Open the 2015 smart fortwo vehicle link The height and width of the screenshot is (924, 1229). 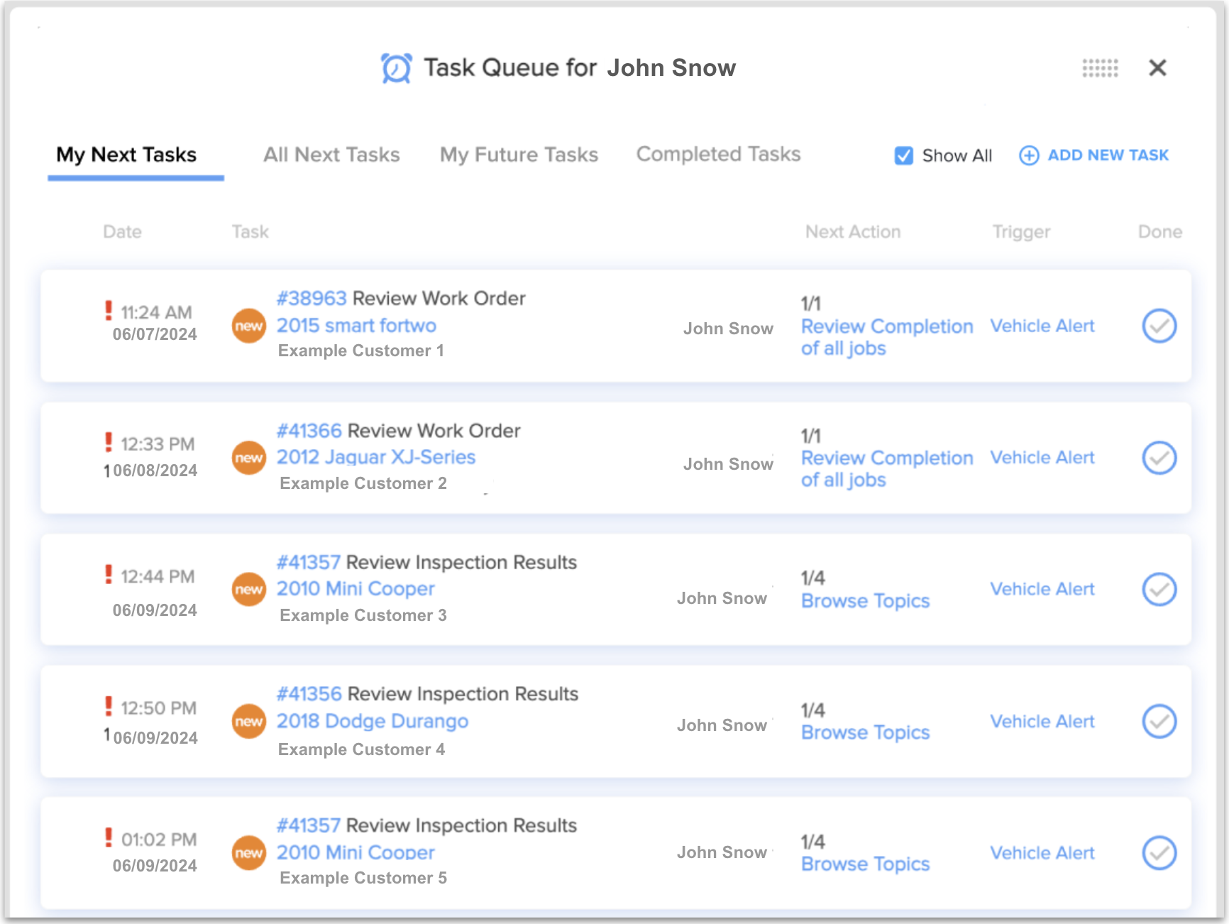(x=356, y=325)
